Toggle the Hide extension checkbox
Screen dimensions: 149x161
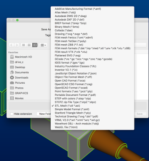[12, 114]
